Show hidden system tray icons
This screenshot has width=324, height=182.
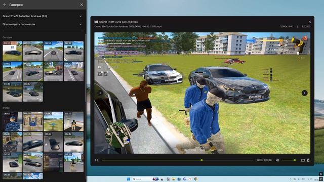point(291,179)
